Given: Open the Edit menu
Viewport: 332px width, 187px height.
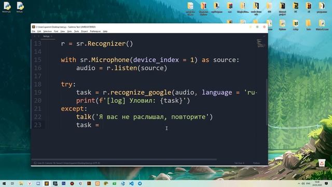Looking at the screenshot, I should (x=39, y=31).
